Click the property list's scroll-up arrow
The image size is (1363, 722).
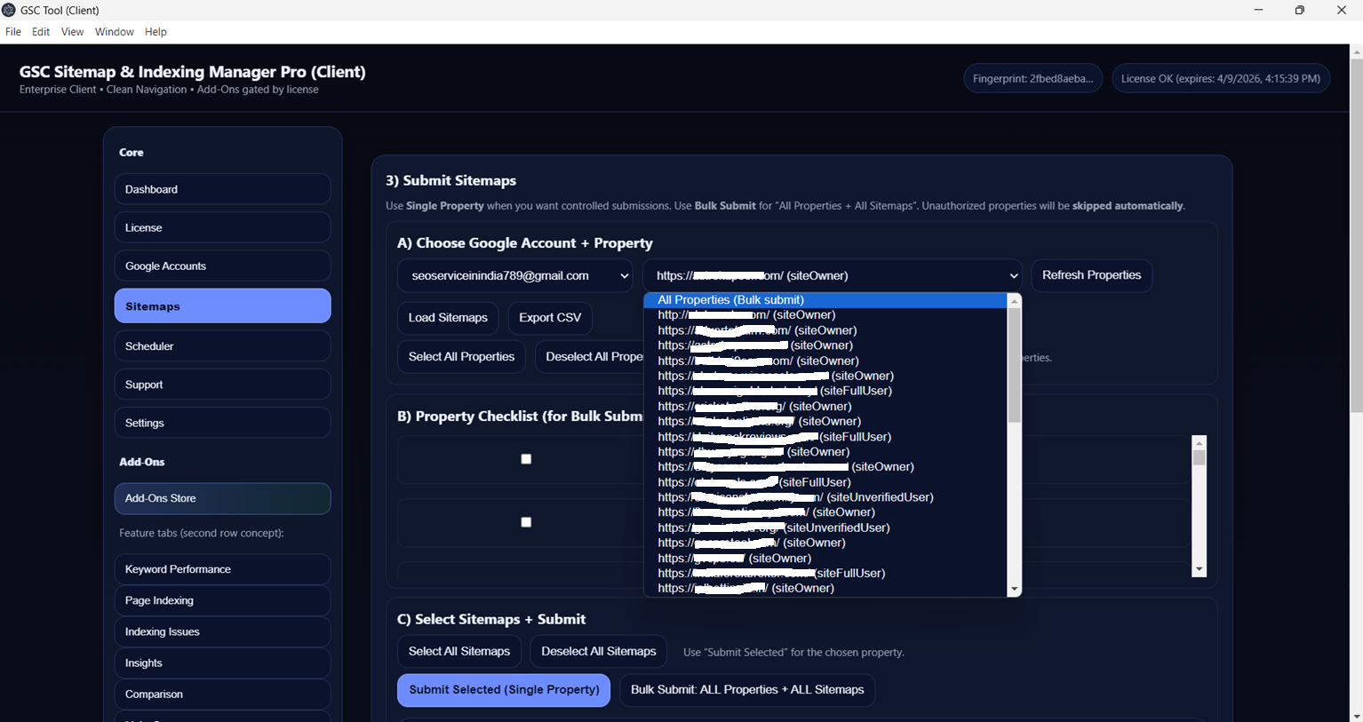tap(1014, 301)
